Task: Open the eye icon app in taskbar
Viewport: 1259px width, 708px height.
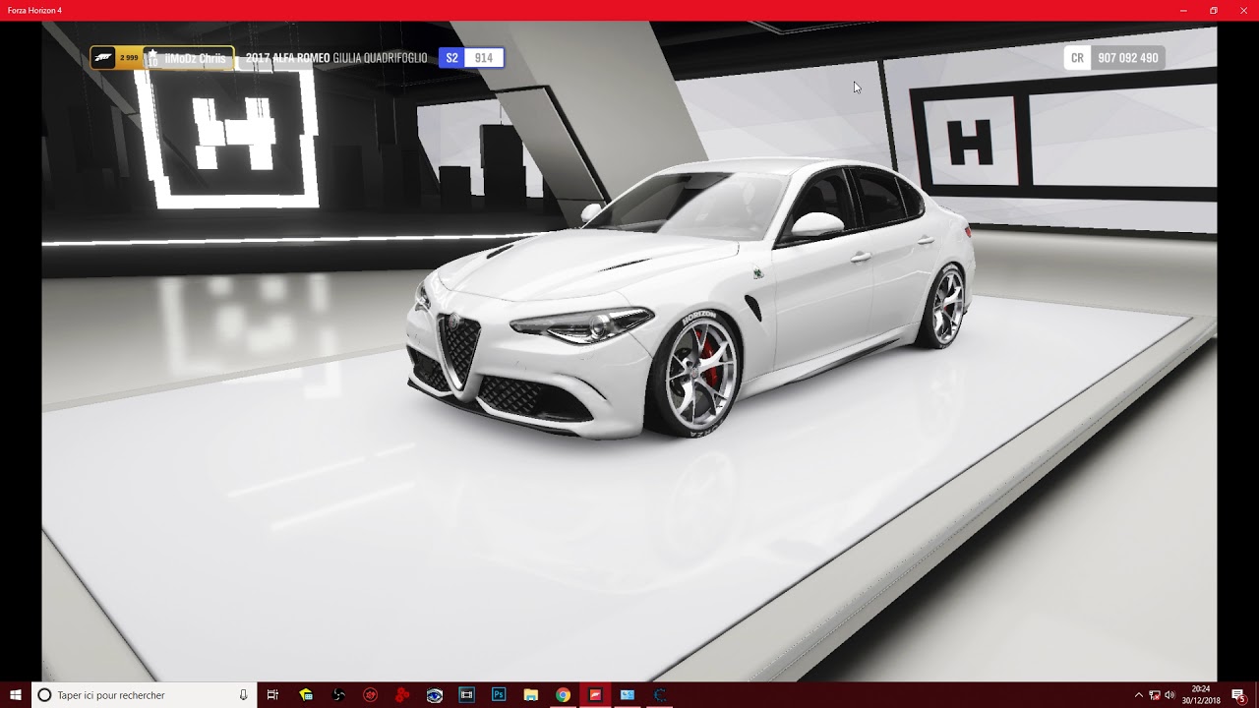Action: click(435, 695)
